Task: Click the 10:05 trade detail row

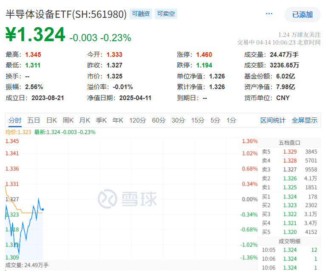Action: 289,250
